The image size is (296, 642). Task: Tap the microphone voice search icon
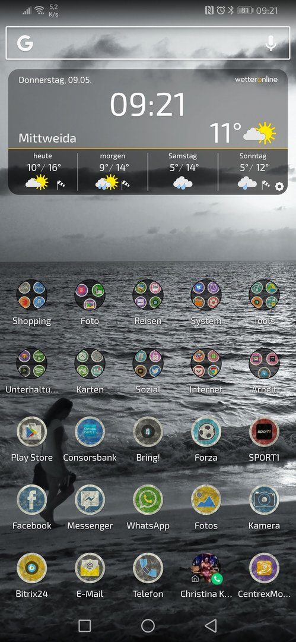270,43
